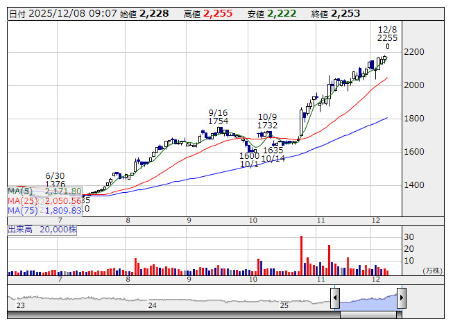Click the right range handle arrow
The height and width of the screenshot is (326, 453).
tap(402, 298)
